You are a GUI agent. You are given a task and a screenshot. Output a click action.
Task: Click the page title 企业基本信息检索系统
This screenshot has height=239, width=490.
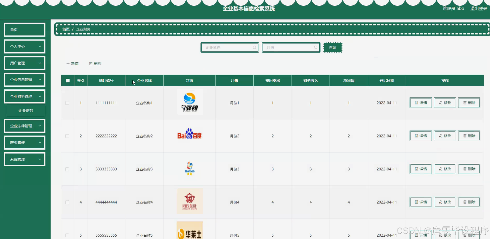click(249, 9)
